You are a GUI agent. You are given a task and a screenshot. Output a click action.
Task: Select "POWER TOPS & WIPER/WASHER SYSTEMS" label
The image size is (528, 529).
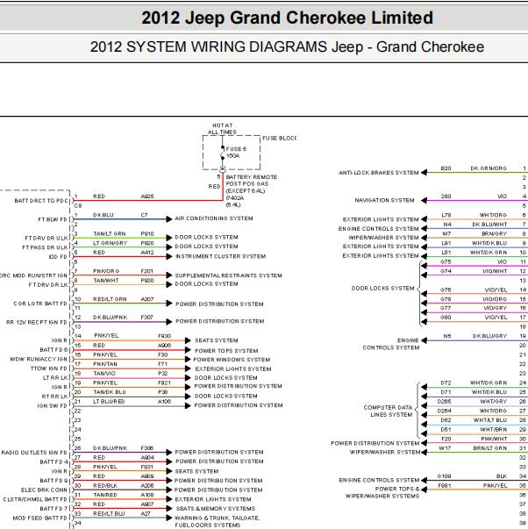coord(382,492)
